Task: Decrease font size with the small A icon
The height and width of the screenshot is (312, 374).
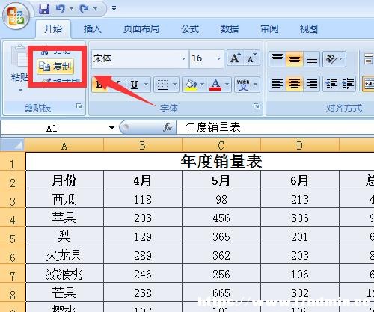Action: (251, 58)
